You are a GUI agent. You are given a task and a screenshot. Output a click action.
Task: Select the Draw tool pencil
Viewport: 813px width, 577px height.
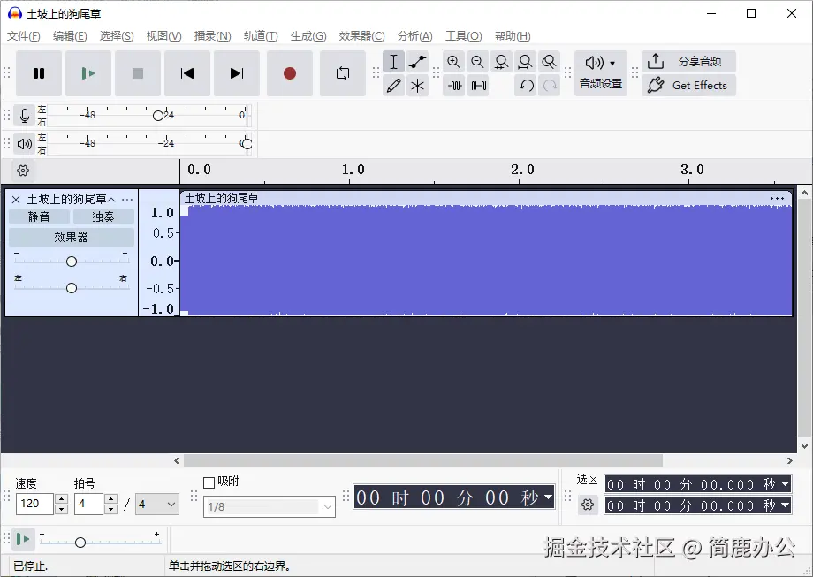[x=393, y=85]
